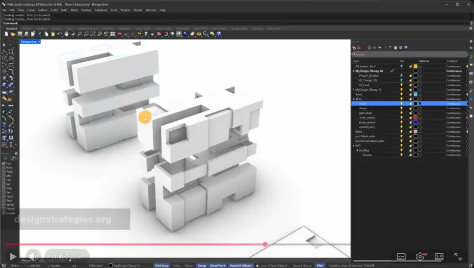
Task: Click the Undo arrow icon
Action: pyautogui.click(x=60, y=34)
